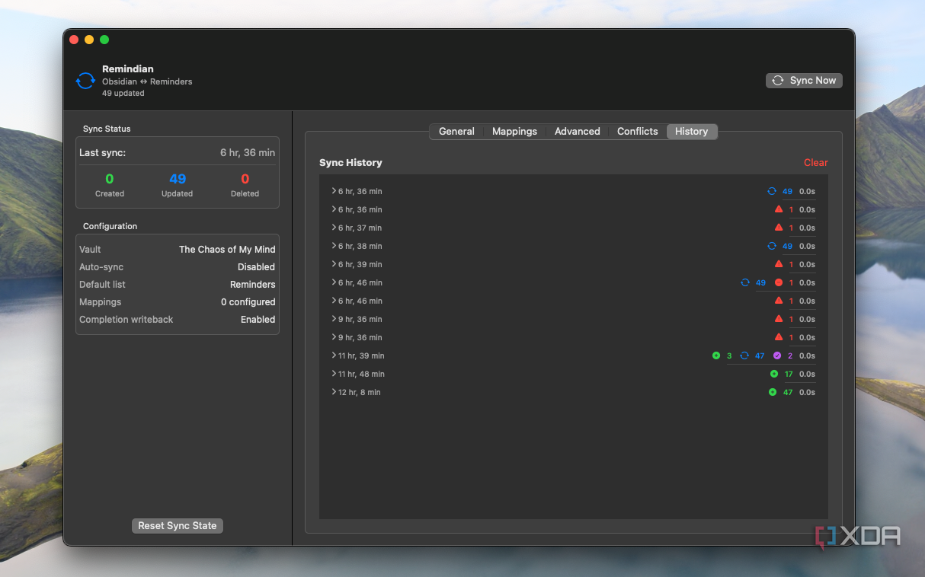Click the Last sync time value
Viewport: 925px width, 577px height.
(248, 152)
